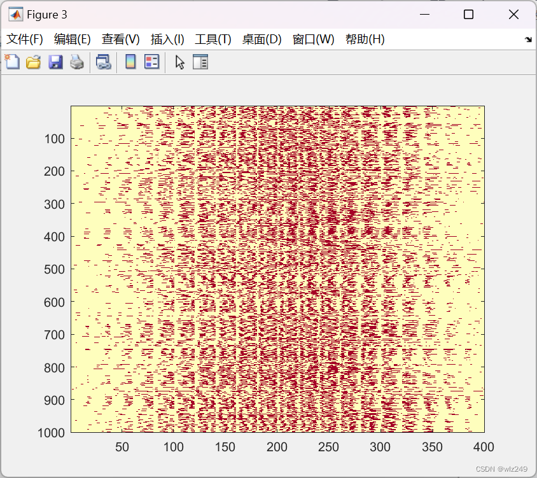Click the y-axis tick label 100
Screen dimensions: 537x478
pyautogui.click(x=55, y=139)
